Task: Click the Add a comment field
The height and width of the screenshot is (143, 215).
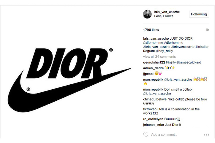Action: tap(164, 135)
